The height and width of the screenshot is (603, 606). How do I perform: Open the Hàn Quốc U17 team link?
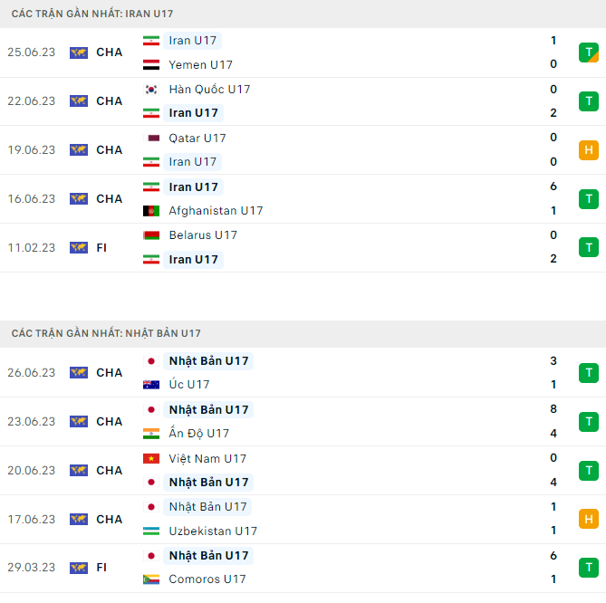click(x=209, y=90)
